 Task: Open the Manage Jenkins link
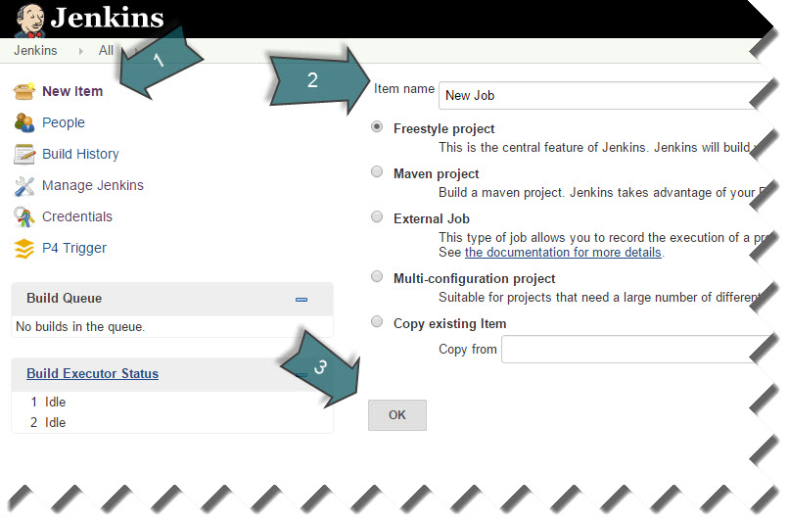click(x=92, y=185)
